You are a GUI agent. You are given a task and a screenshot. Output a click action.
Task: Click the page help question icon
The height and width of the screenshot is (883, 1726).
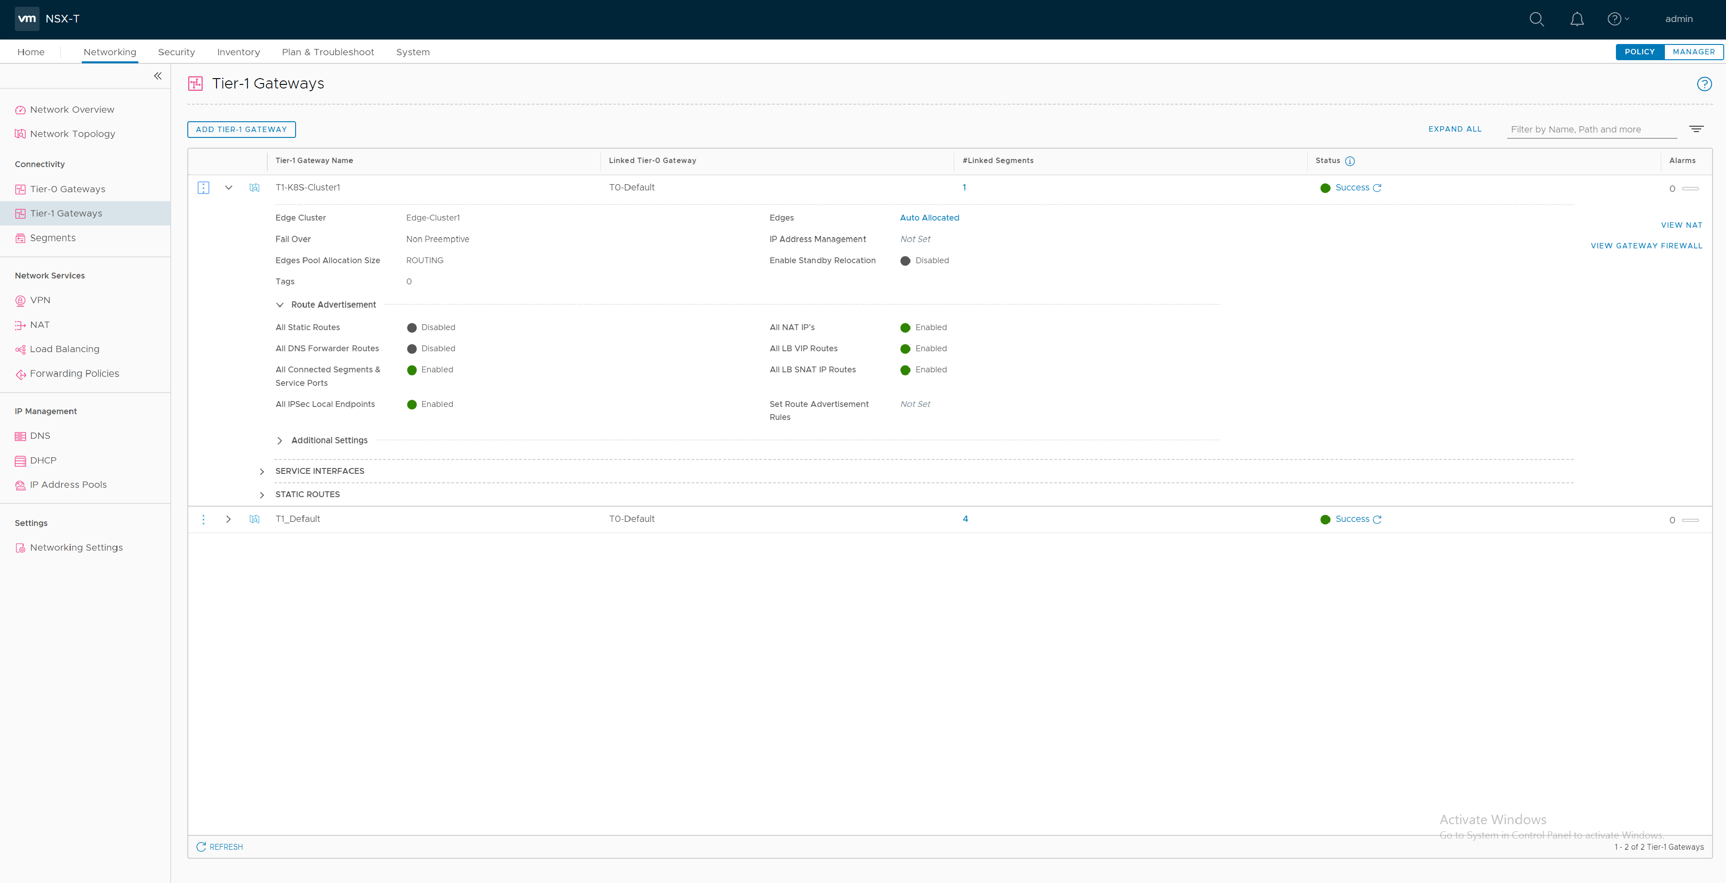tap(1704, 84)
